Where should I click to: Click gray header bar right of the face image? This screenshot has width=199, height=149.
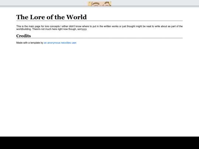point(155,3)
